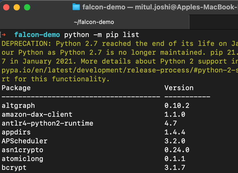The height and width of the screenshot is (173, 238).
Task: Click the asn1crypto package name
Action: (22, 150)
